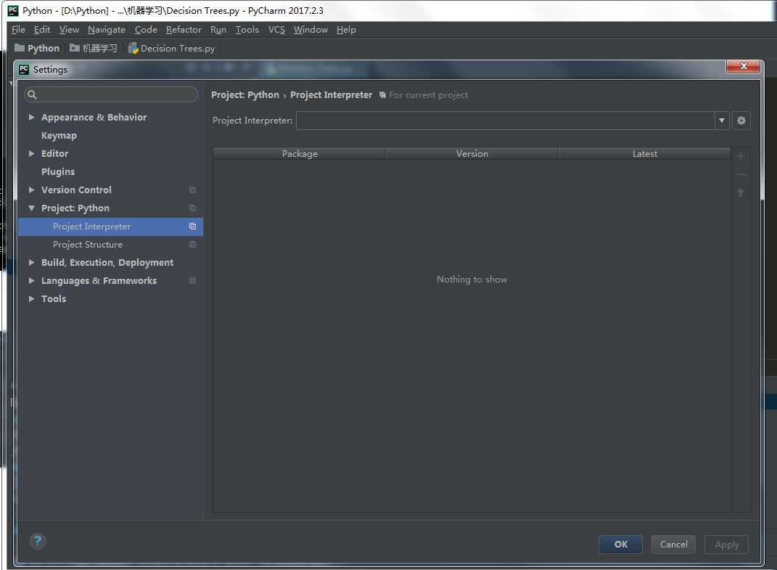Click the Apply button
Viewport: 777px width, 570px height.
pos(726,544)
